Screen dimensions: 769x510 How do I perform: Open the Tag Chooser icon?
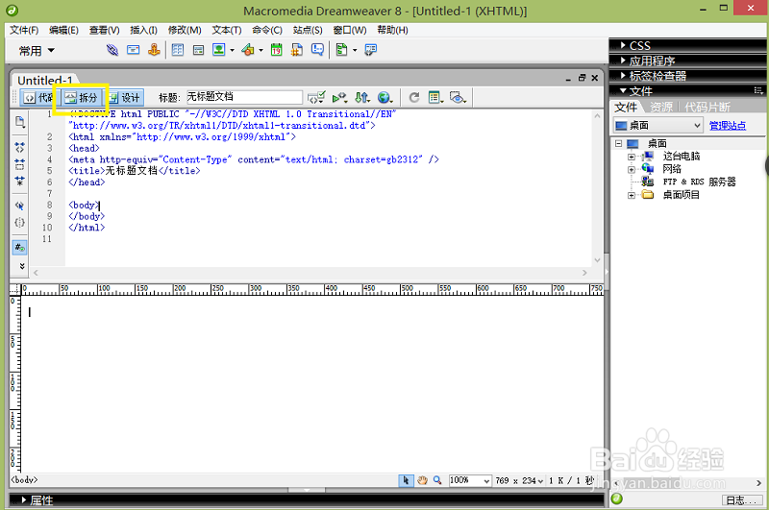coord(371,50)
